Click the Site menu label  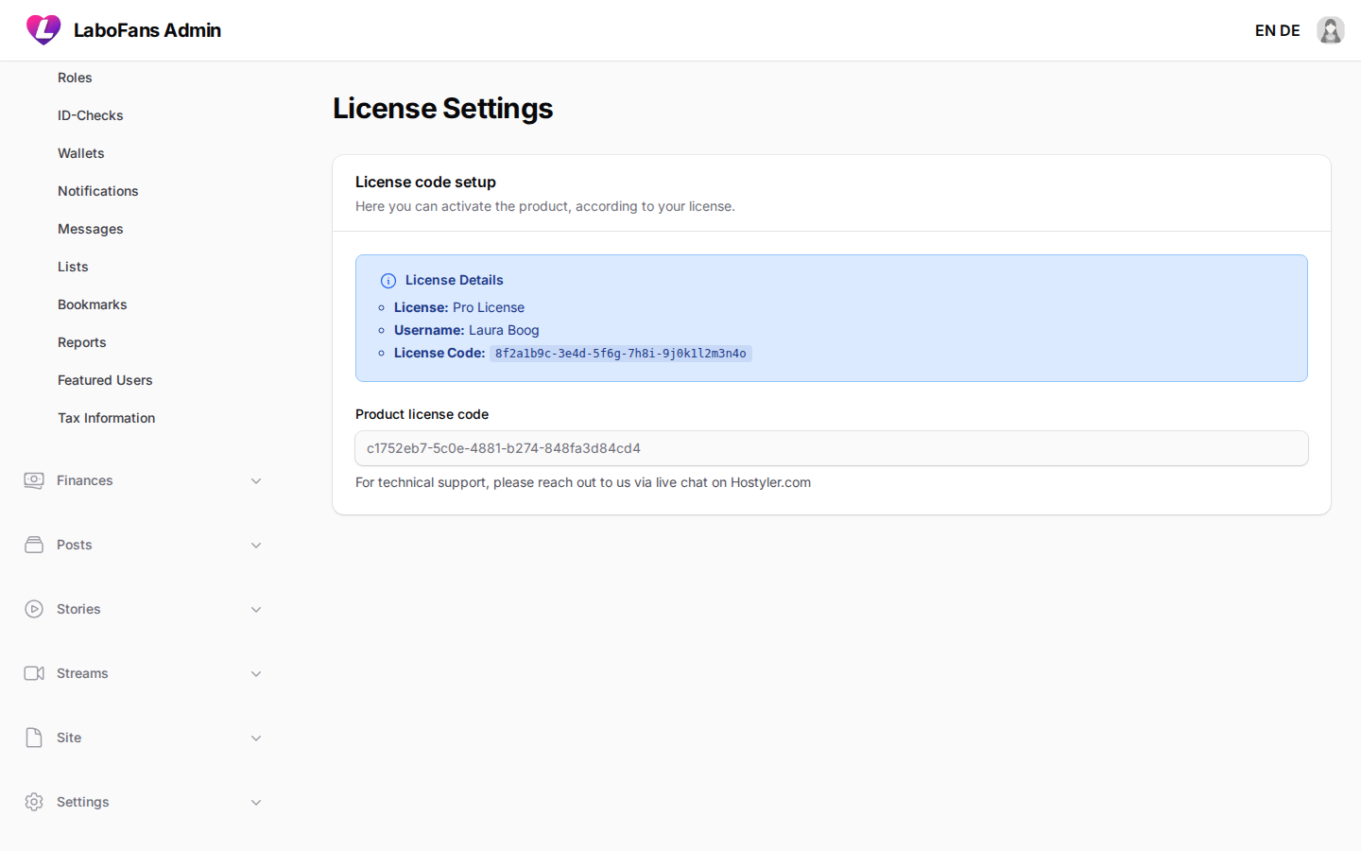pyautogui.click(x=69, y=738)
